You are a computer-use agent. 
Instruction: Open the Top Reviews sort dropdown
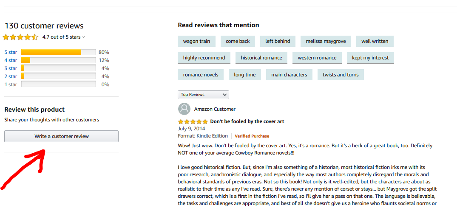click(204, 95)
